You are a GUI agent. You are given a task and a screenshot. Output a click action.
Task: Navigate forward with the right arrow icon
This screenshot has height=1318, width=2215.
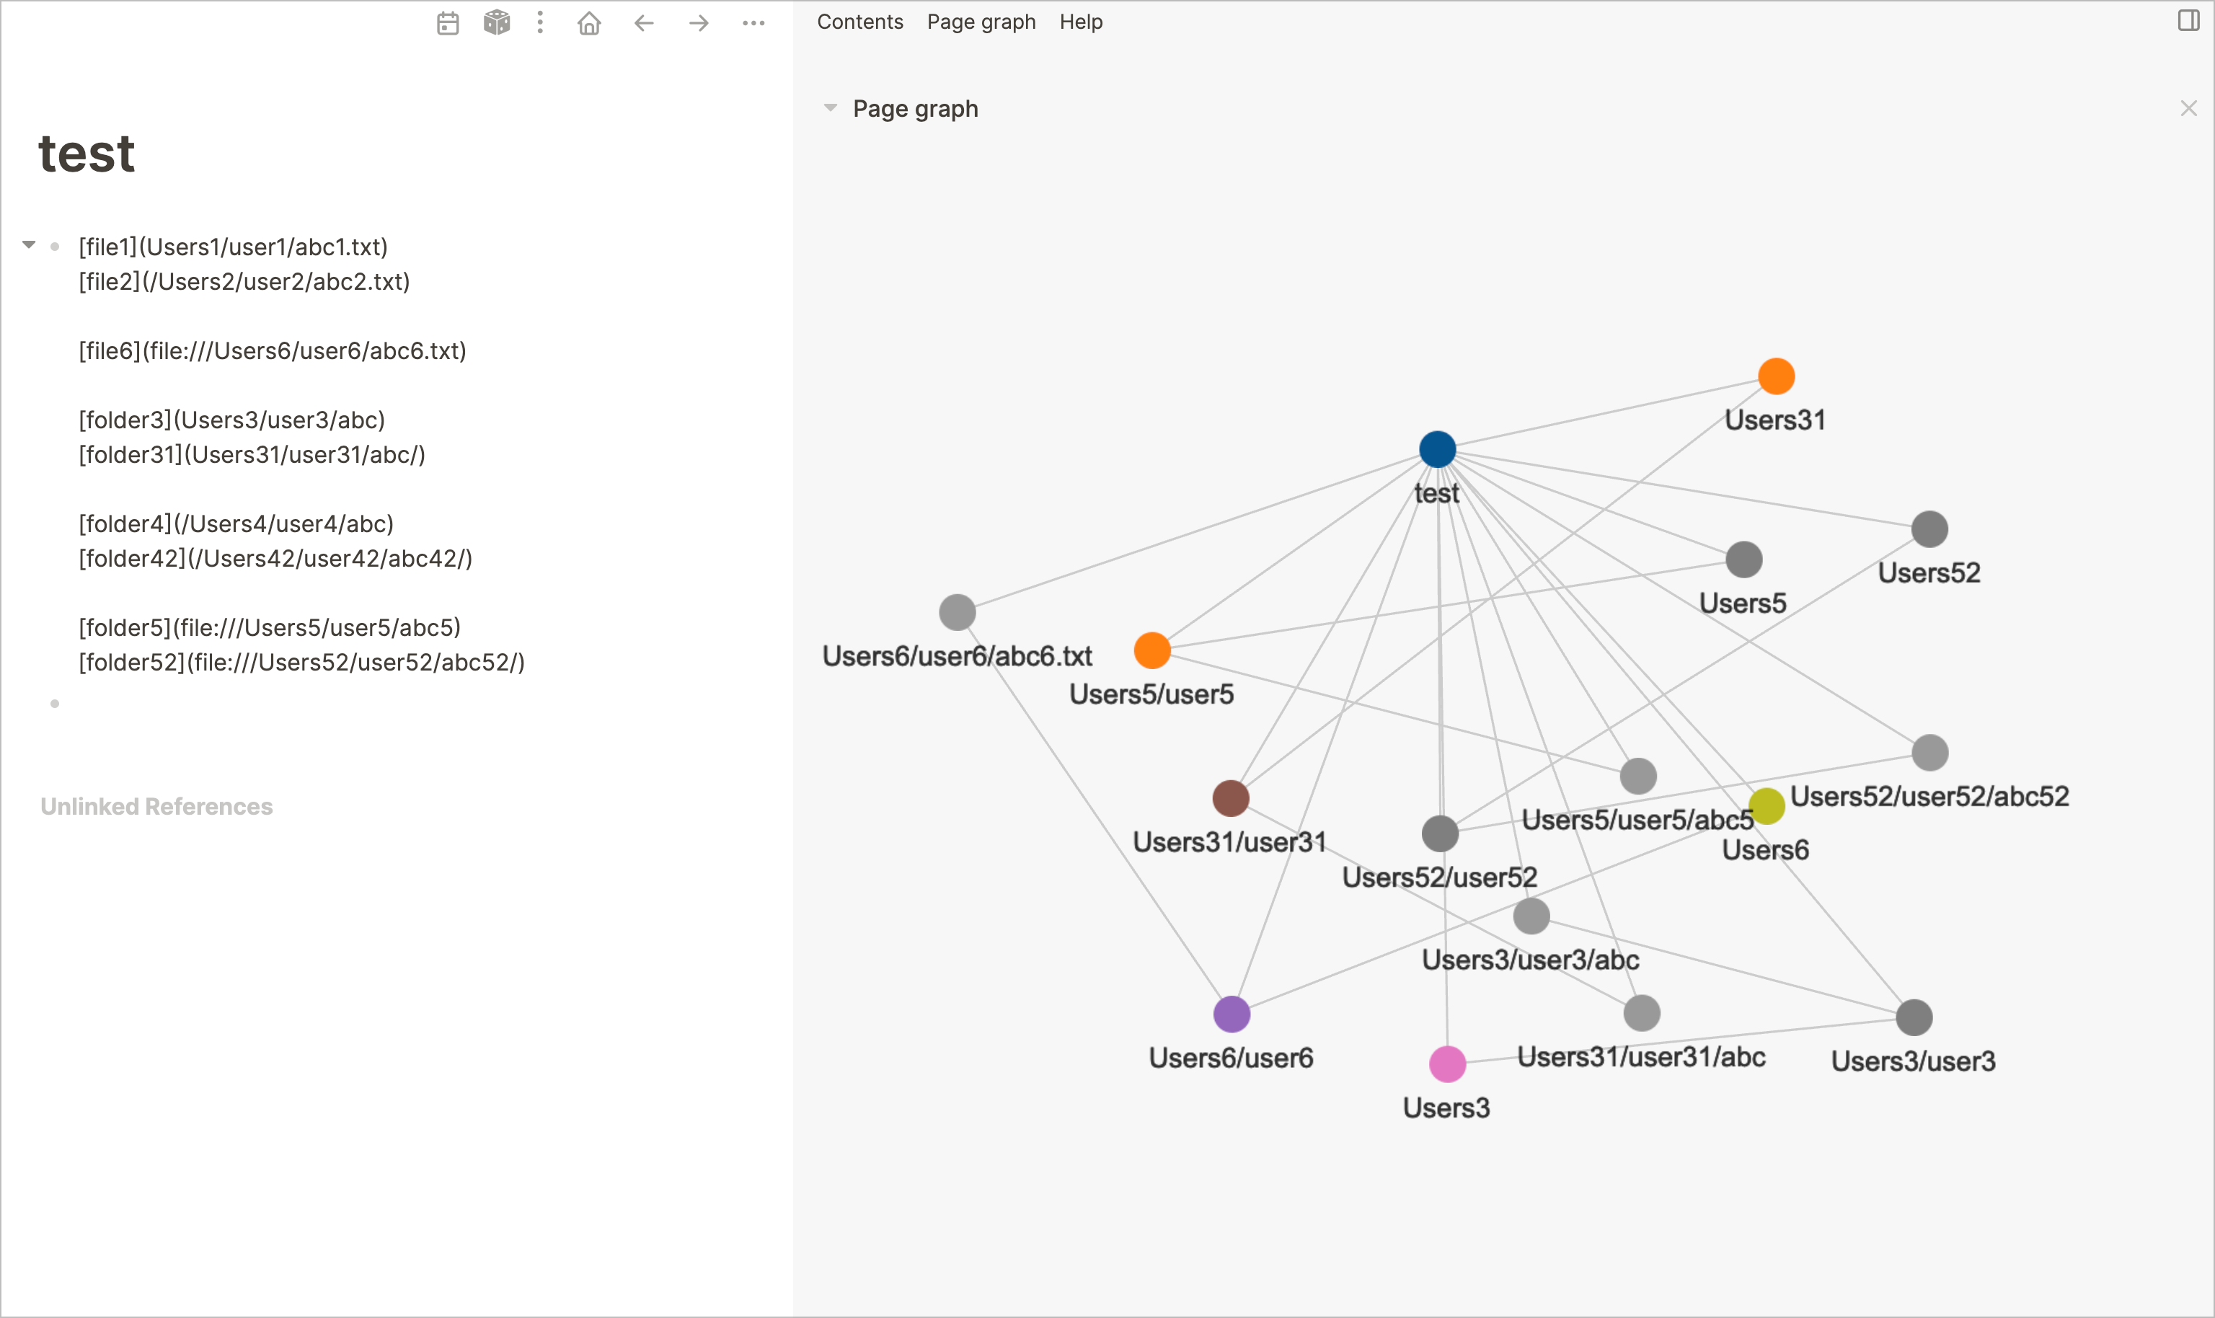click(698, 22)
